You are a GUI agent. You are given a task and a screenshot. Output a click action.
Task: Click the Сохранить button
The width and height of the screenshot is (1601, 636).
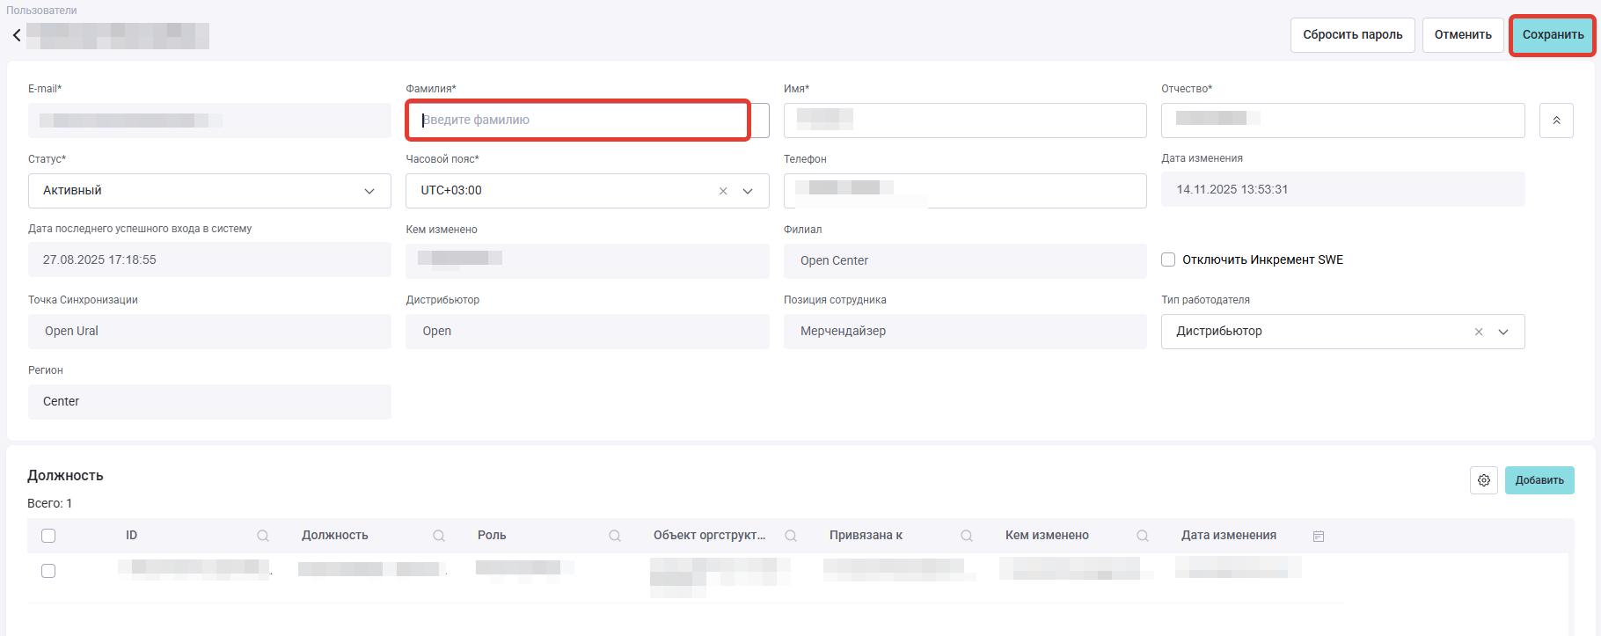point(1553,35)
